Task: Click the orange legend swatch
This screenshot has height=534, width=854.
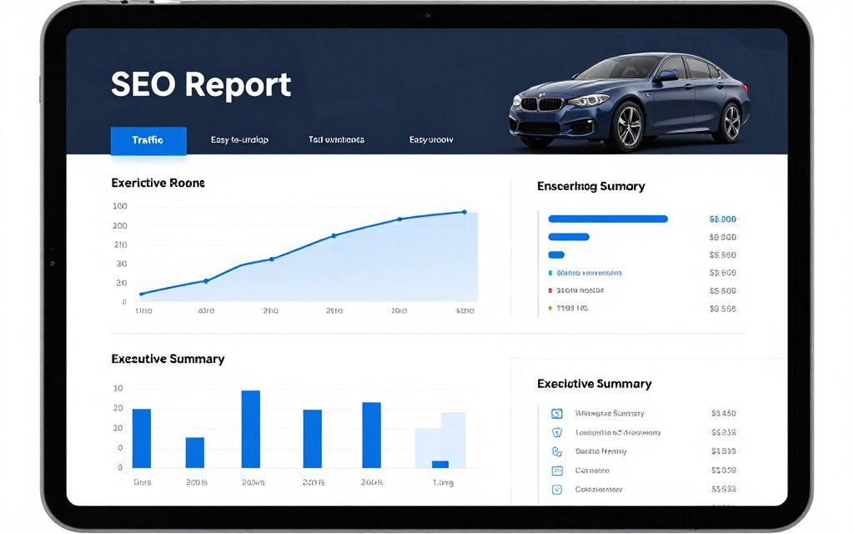Action: coord(550,309)
